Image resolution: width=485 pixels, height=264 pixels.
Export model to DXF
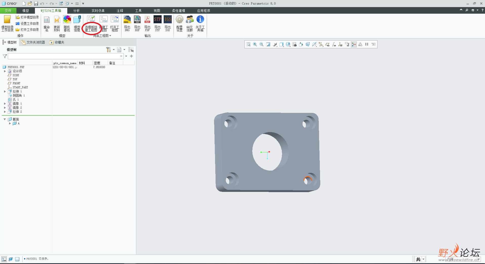tap(137, 24)
